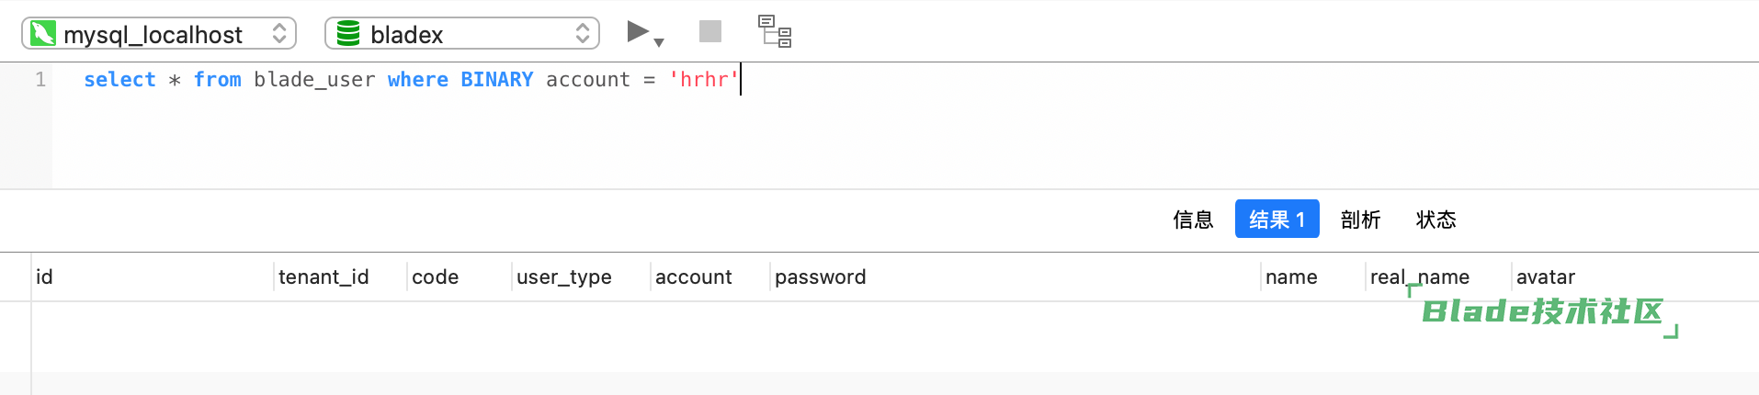Switch to the 信息 tab
Screen dimensions: 1759x395
click(1193, 220)
